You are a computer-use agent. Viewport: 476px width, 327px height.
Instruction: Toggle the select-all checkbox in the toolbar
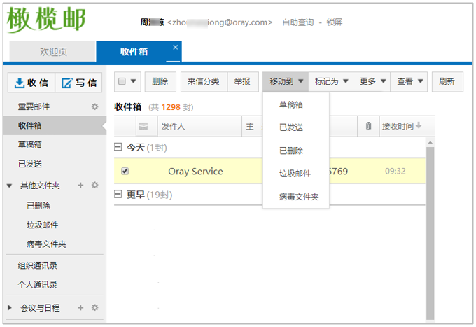[122, 81]
